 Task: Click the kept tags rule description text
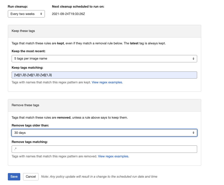click(88, 43)
